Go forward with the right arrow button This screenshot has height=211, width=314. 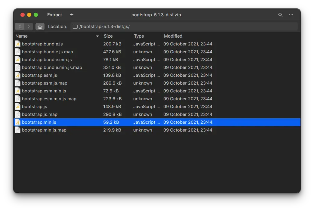29,26
